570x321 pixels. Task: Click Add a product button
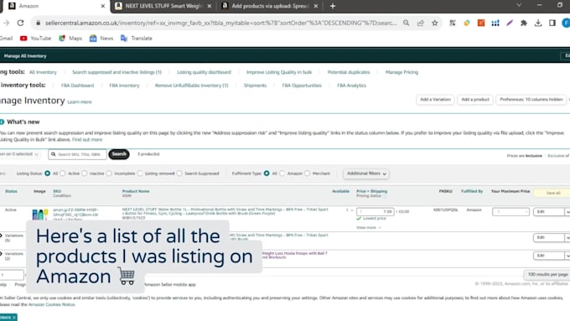475,100
